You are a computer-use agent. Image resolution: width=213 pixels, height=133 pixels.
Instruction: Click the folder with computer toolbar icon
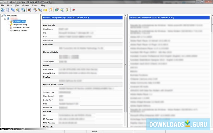pos(40,10)
